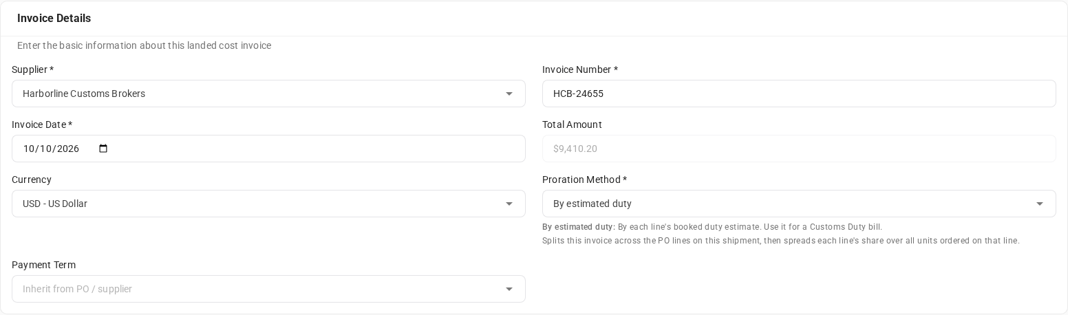Click the Invoice Date * label
The image size is (1068, 315).
(x=42, y=124)
